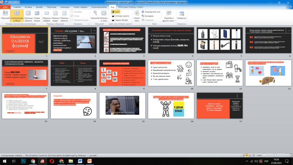Open Образец слайдов slide master
The image size is (293, 165).
click(46, 16)
